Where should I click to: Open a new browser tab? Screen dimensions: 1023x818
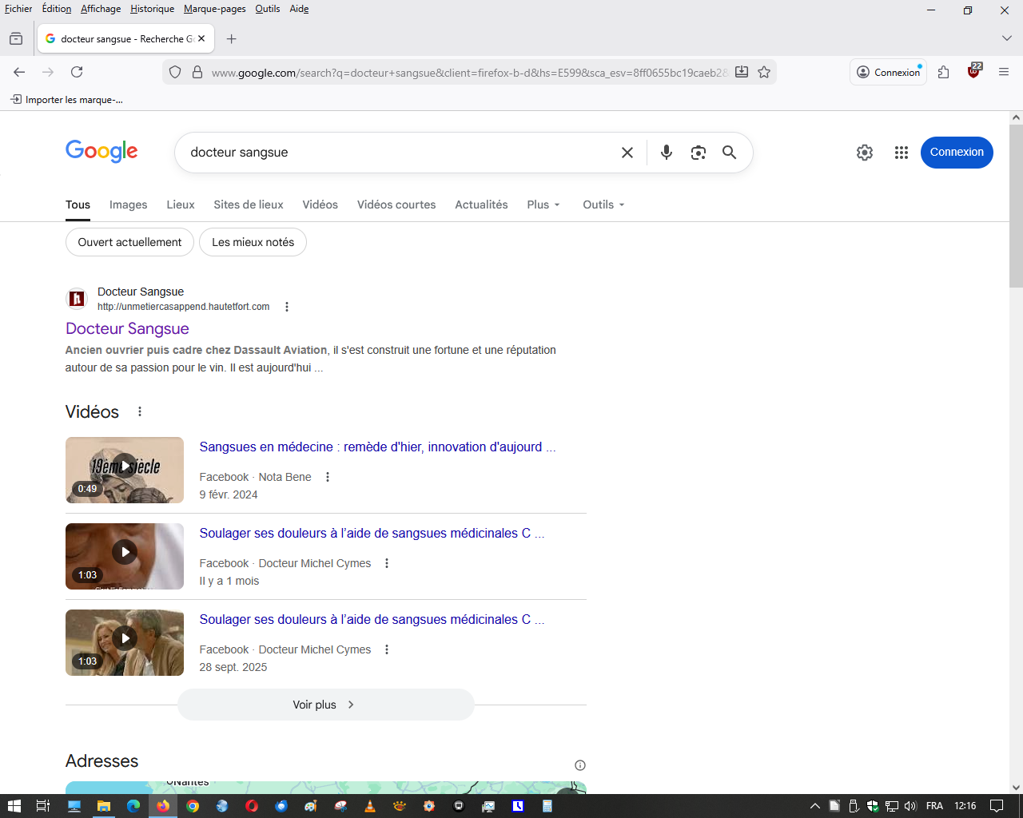pos(231,39)
